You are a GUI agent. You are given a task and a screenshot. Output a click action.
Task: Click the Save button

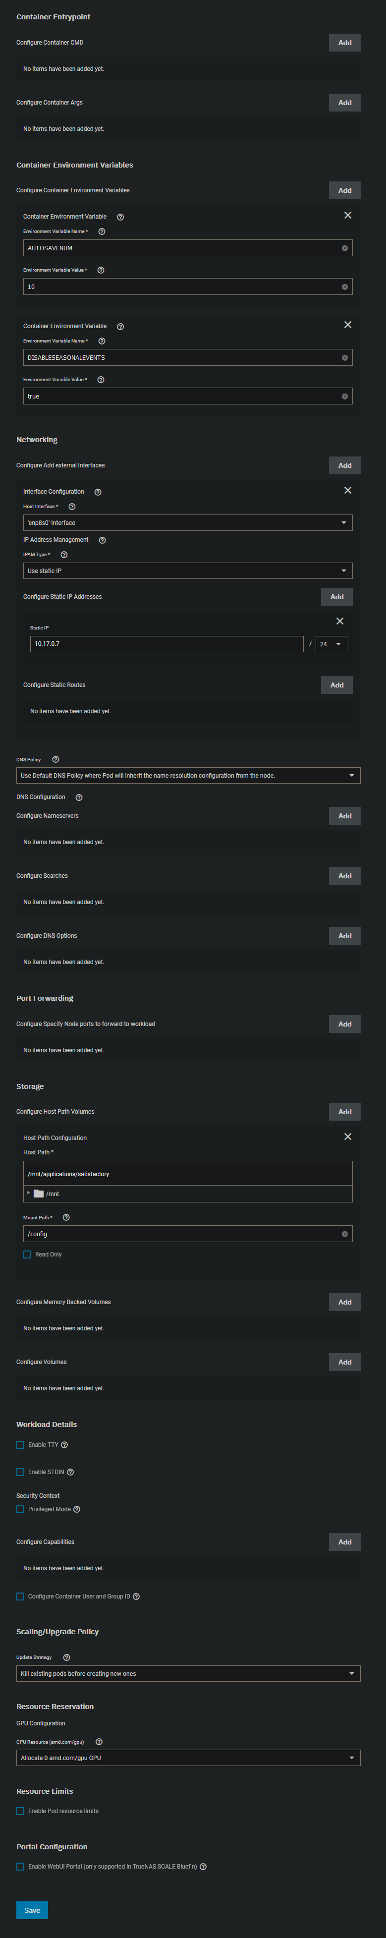[32, 1909]
